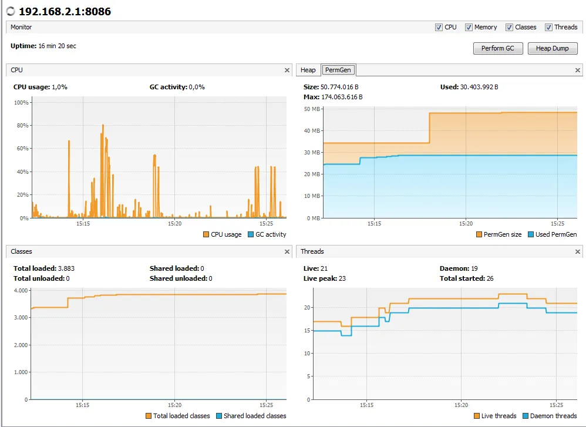The width and height of the screenshot is (586, 427).
Task: Click the loading spinner icon beside the host address
Action: point(11,11)
